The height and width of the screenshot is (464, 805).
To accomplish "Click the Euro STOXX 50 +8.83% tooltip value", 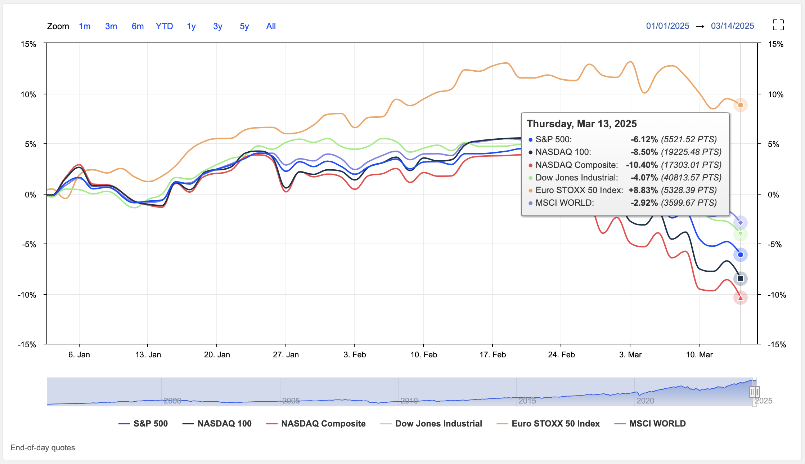I will click(643, 190).
